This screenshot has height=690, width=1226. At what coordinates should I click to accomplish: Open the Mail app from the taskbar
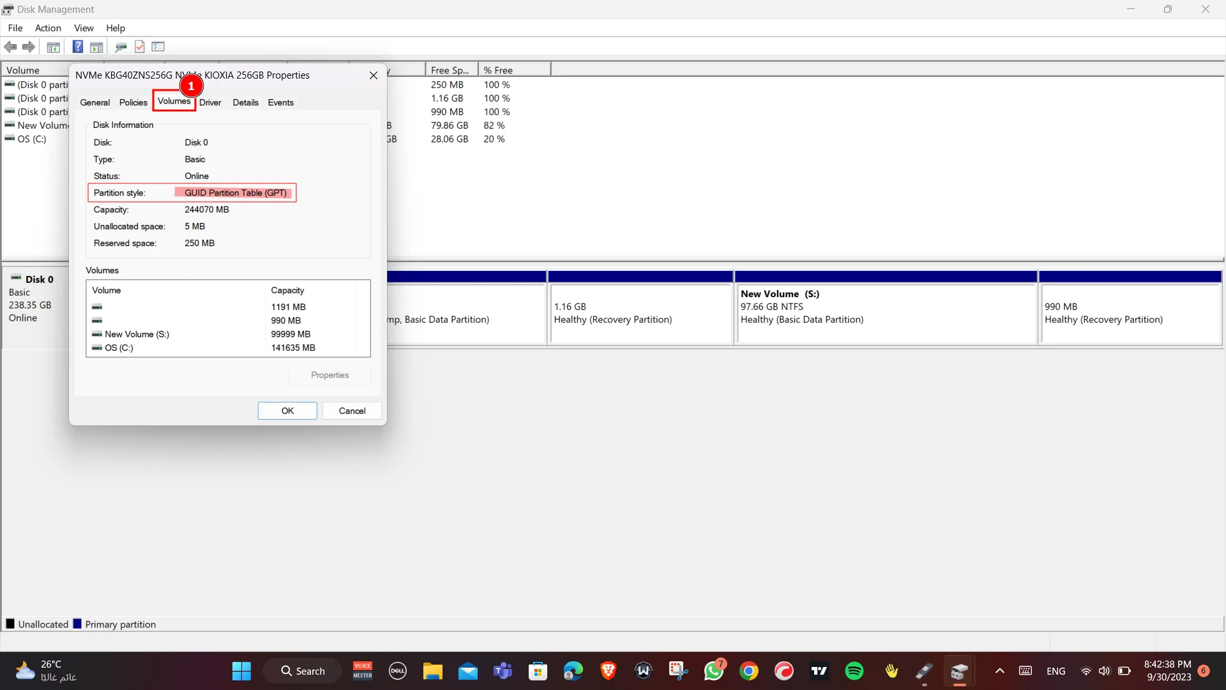coord(468,671)
